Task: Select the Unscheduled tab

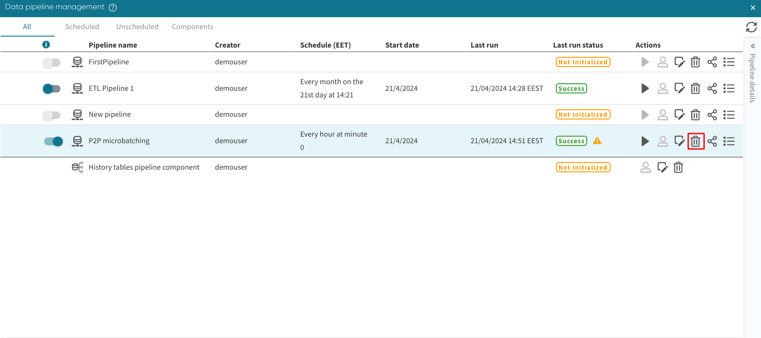Action: 137,26
